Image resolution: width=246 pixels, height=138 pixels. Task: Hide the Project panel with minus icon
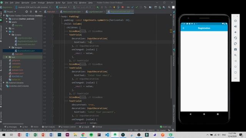point(40,11)
